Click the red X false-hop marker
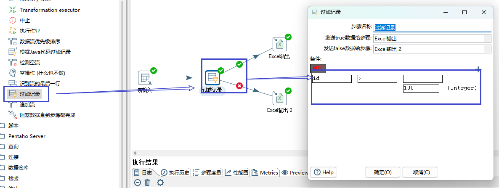This screenshot has height=188, width=499. coord(239,86)
